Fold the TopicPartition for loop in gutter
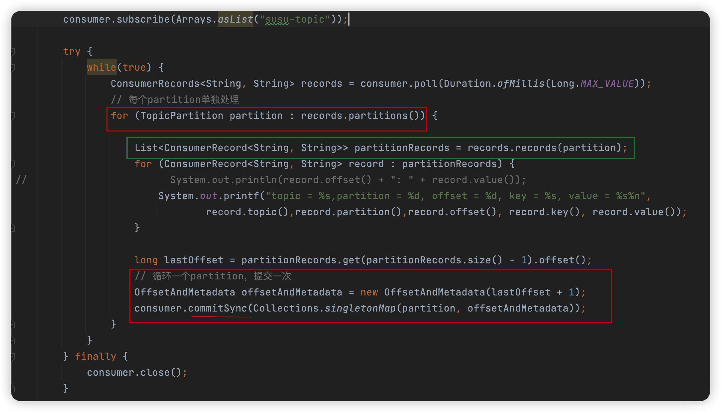The width and height of the screenshot is (721, 412). 13,116
